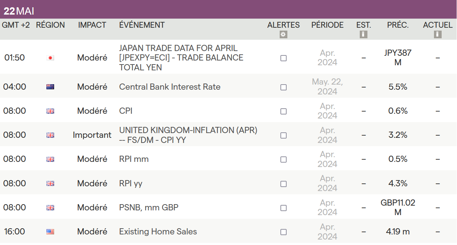The width and height of the screenshot is (457, 245).
Task: Enable alert for Japan trade balance event
Action: click(283, 58)
